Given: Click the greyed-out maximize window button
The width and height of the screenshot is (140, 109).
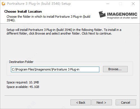Looking at the screenshot, I should pyautogui.click(x=120, y=4).
